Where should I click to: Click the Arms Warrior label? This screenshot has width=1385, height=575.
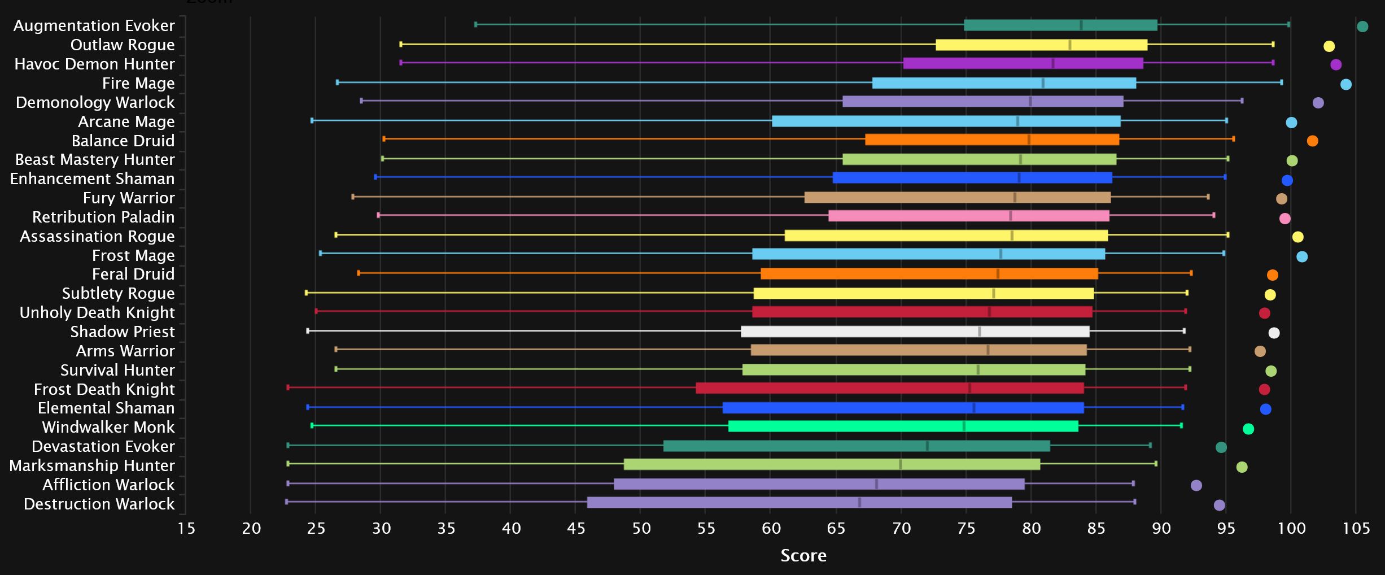pyautogui.click(x=125, y=351)
